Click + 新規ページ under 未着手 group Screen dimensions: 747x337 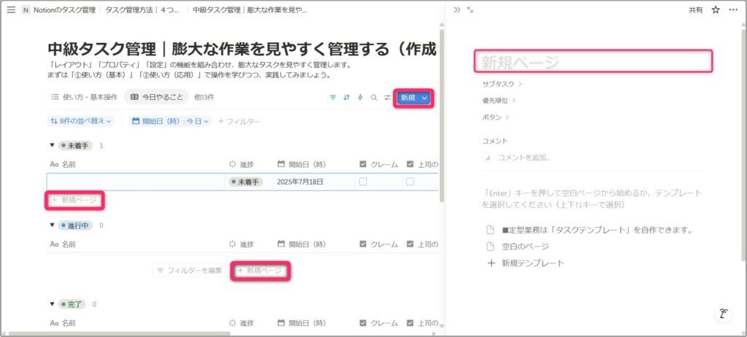click(75, 200)
